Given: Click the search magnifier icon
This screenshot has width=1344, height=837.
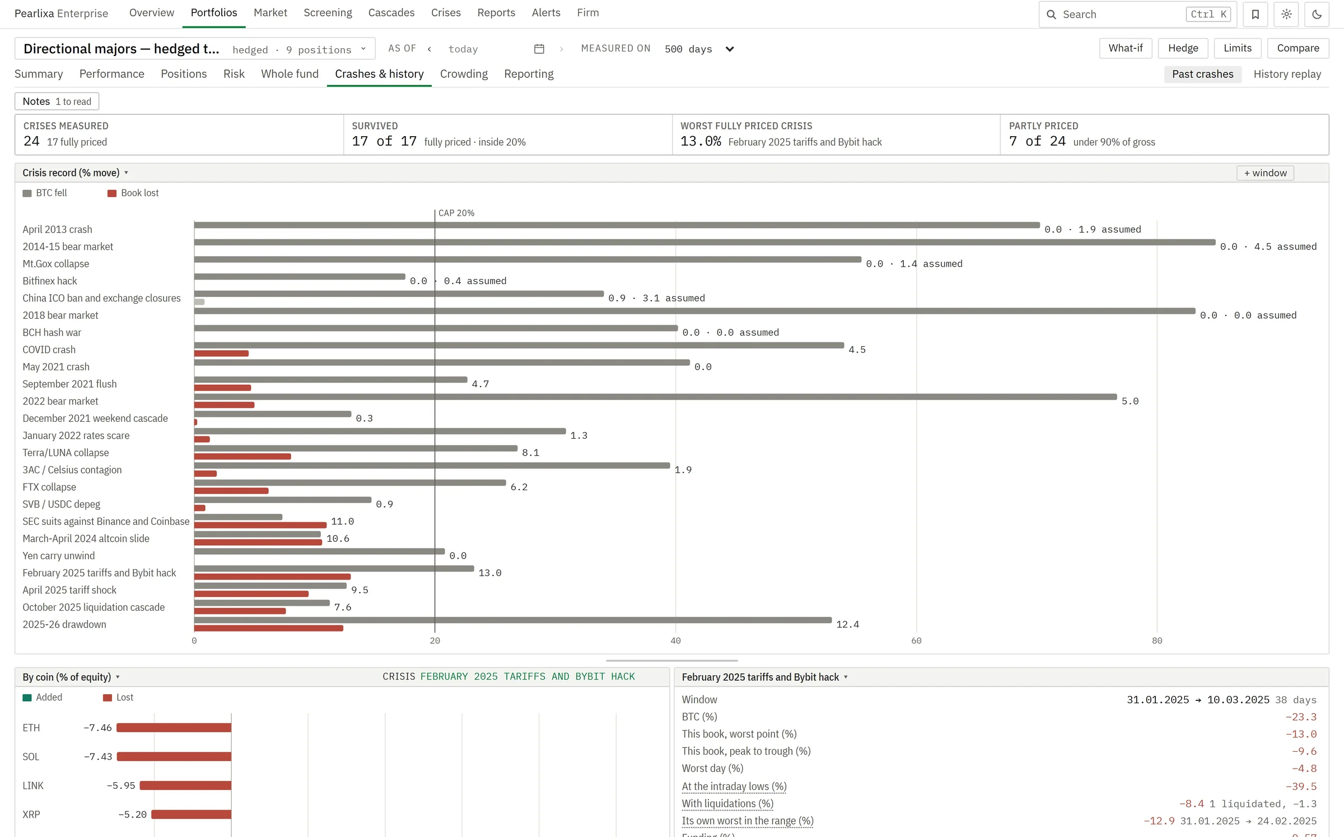Looking at the screenshot, I should tap(1051, 15).
